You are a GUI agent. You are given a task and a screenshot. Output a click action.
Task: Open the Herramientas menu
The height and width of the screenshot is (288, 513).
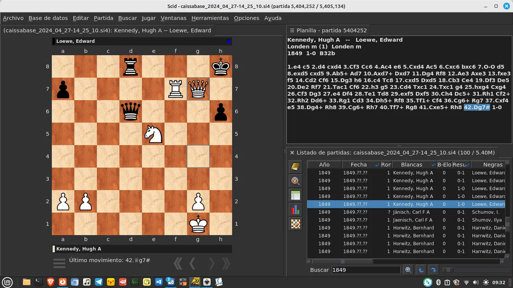click(210, 18)
